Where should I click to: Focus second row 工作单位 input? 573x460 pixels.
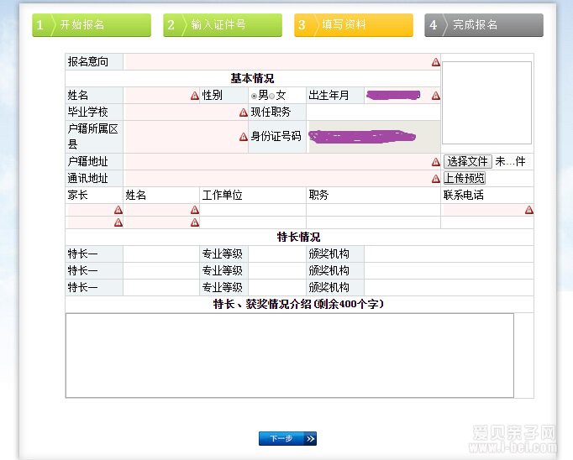[x=253, y=222]
